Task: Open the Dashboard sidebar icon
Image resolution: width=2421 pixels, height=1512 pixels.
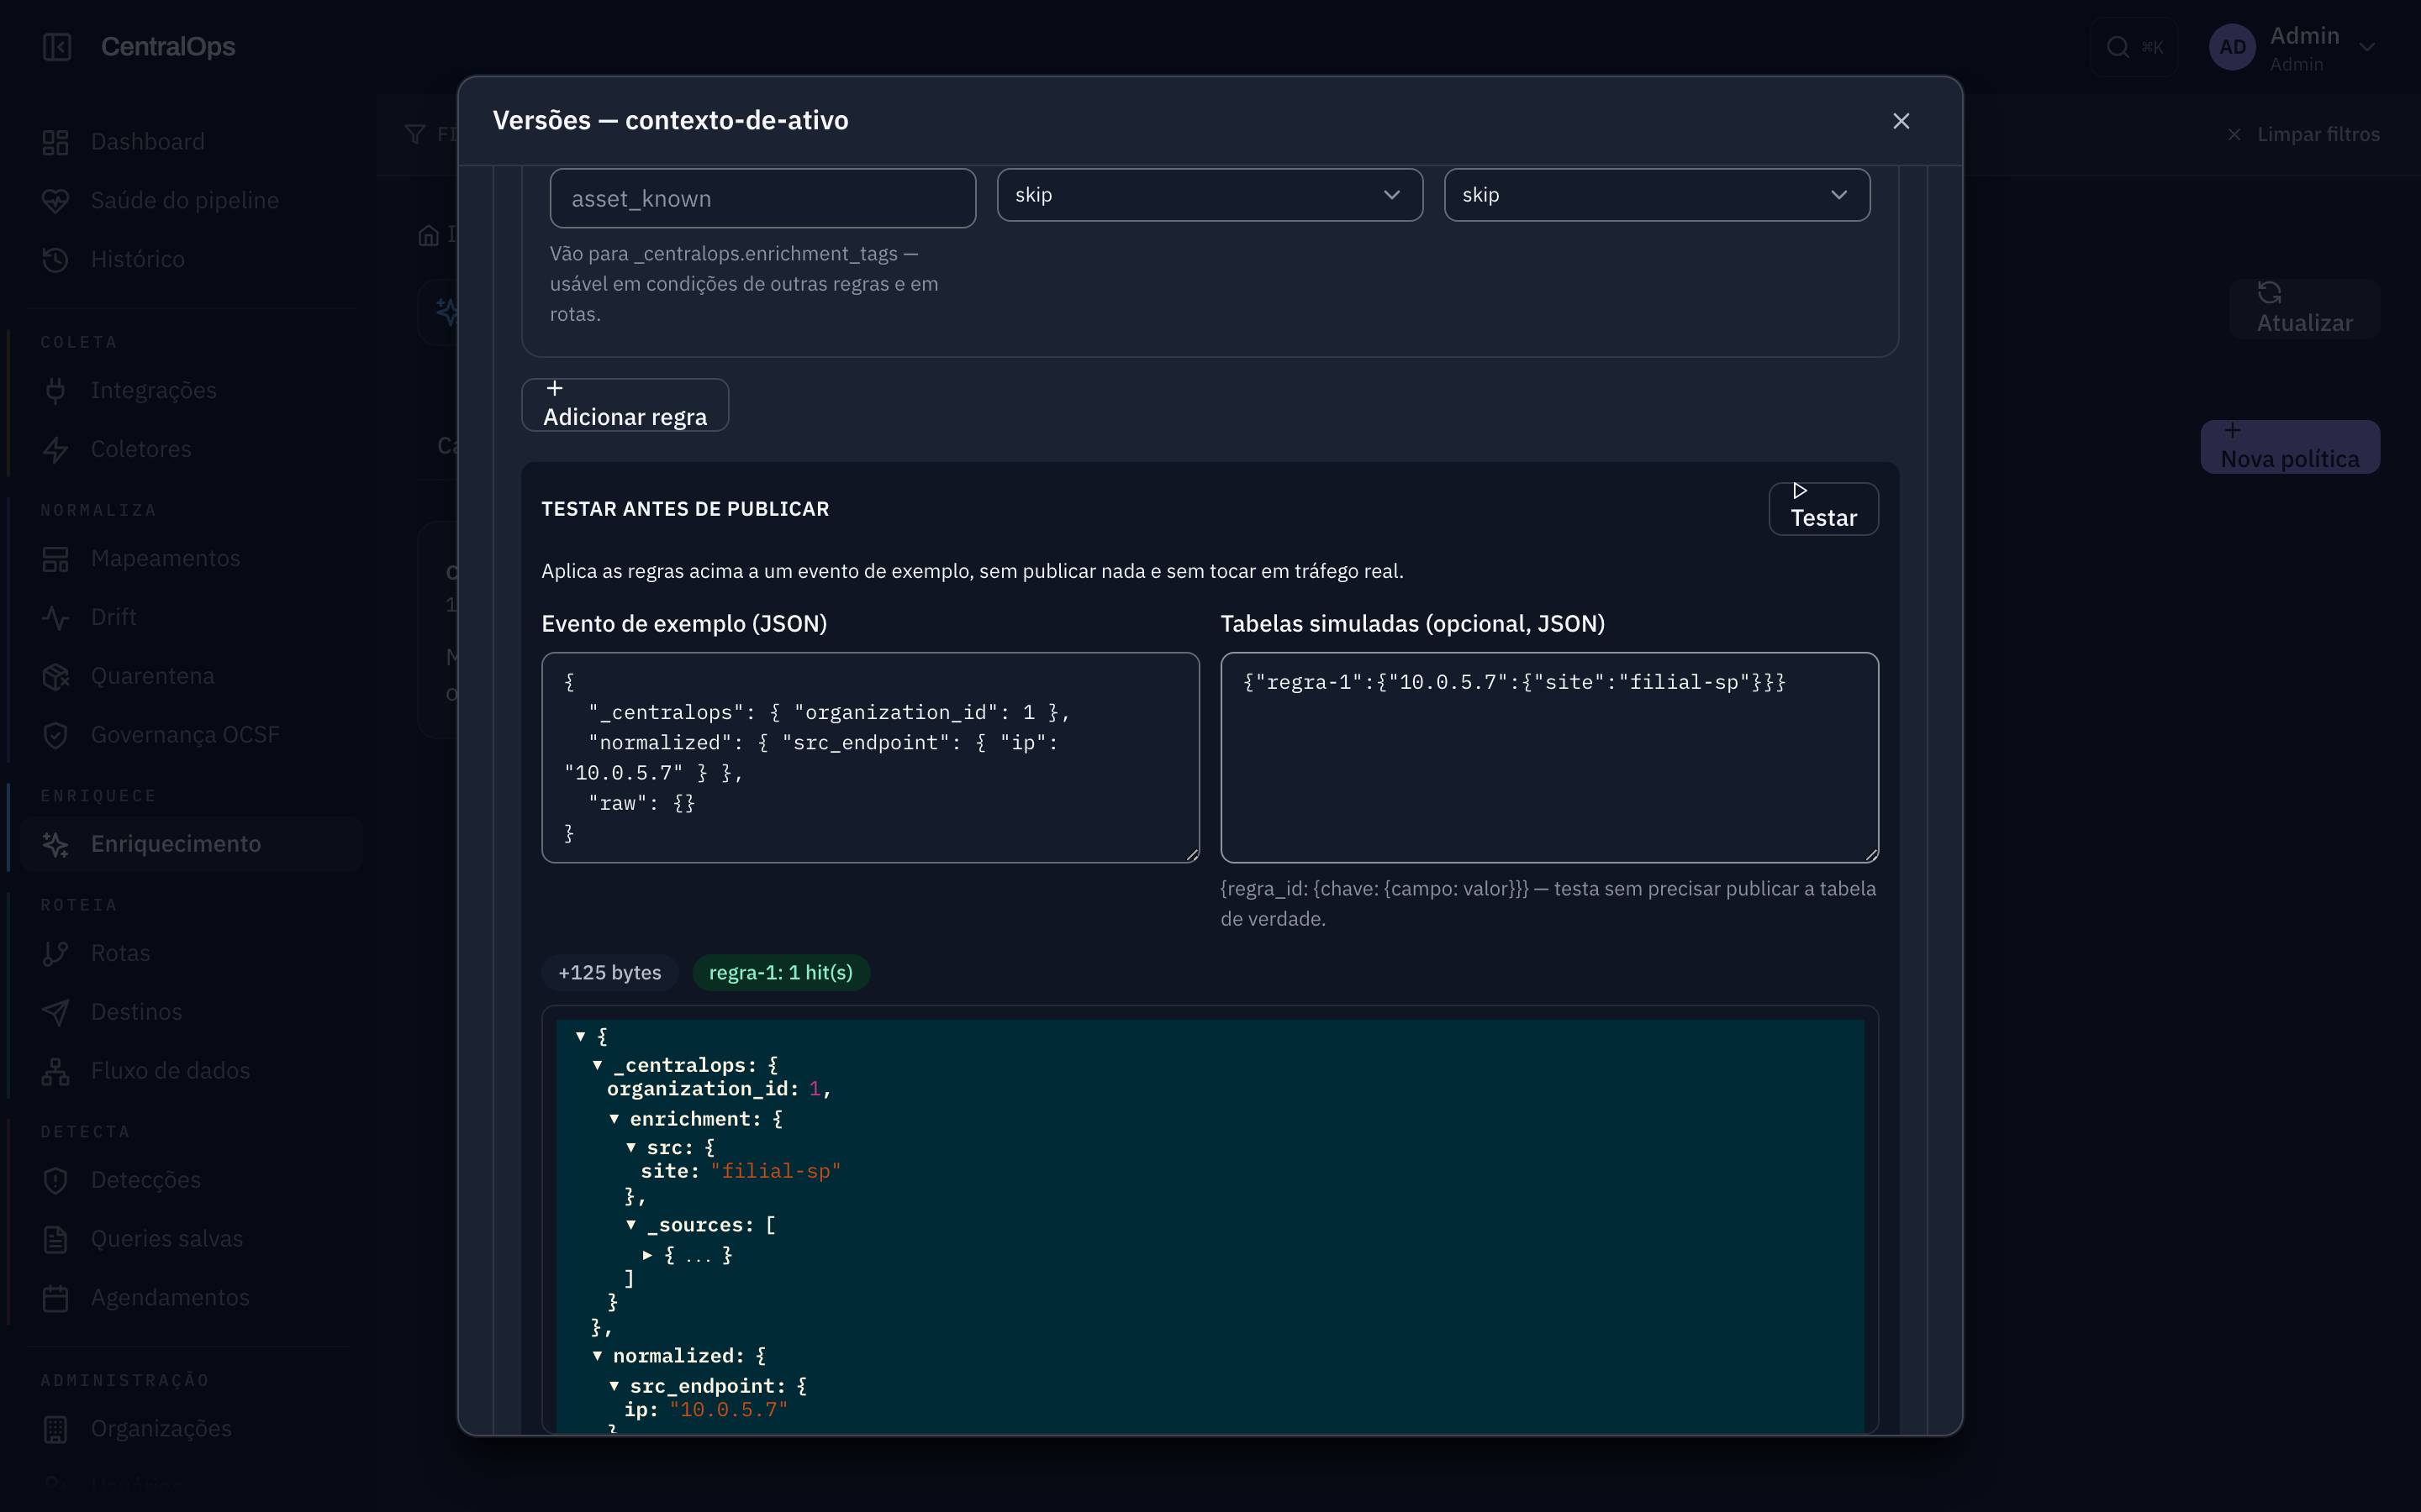Action: tap(55, 142)
